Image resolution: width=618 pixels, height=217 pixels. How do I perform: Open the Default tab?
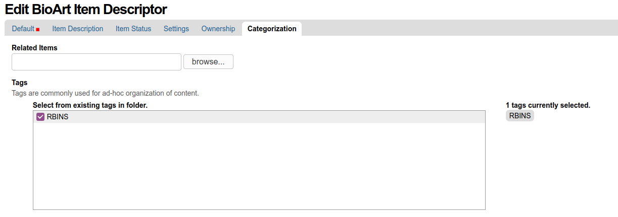coord(23,29)
